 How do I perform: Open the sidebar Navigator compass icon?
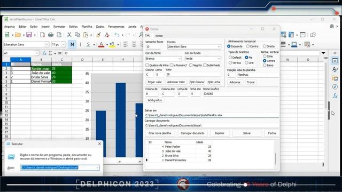(x=335, y=87)
